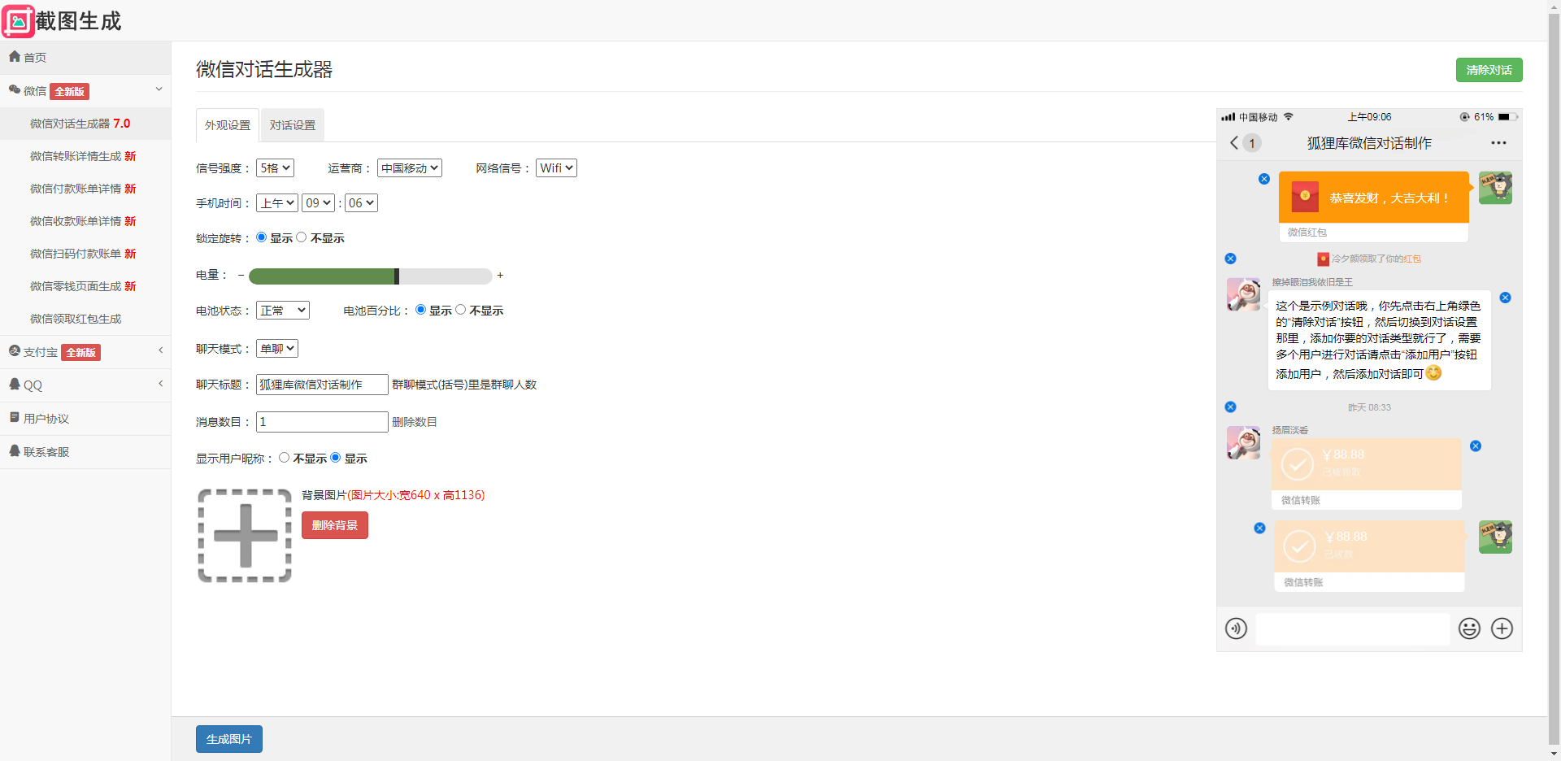This screenshot has height=761, width=1561.
Task: Click the green 清除对话 button
Action: point(1489,70)
